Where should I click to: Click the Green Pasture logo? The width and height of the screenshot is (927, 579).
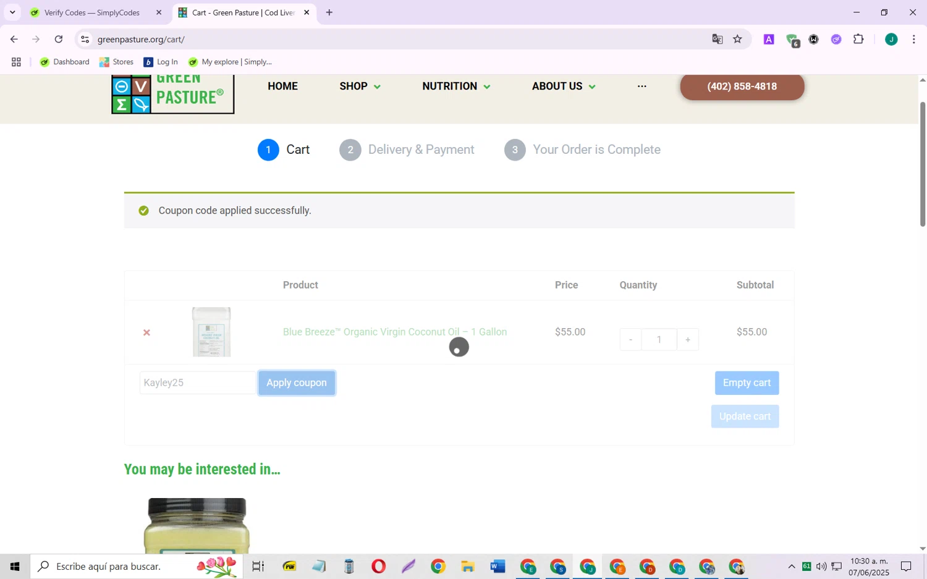[172, 95]
